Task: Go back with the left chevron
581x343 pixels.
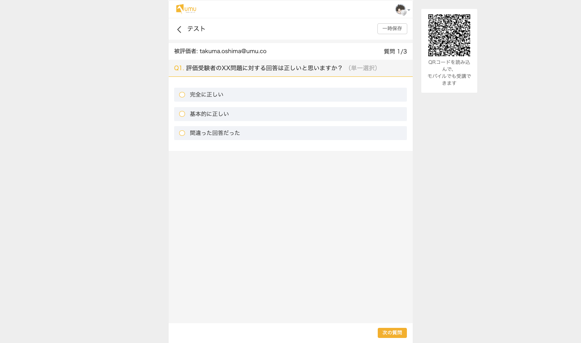Action: tap(179, 29)
